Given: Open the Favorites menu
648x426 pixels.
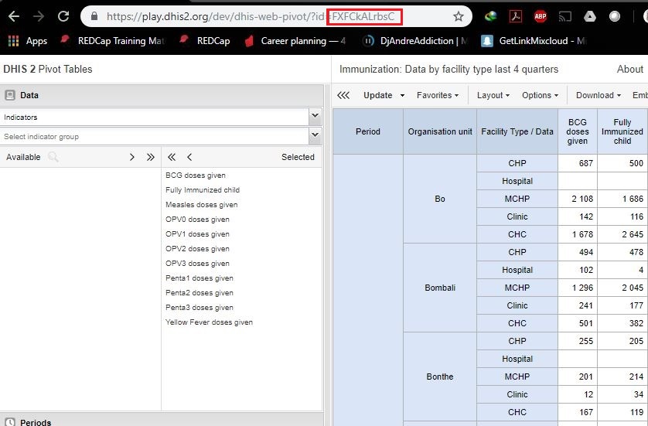Looking at the screenshot, I should point(438,95).
